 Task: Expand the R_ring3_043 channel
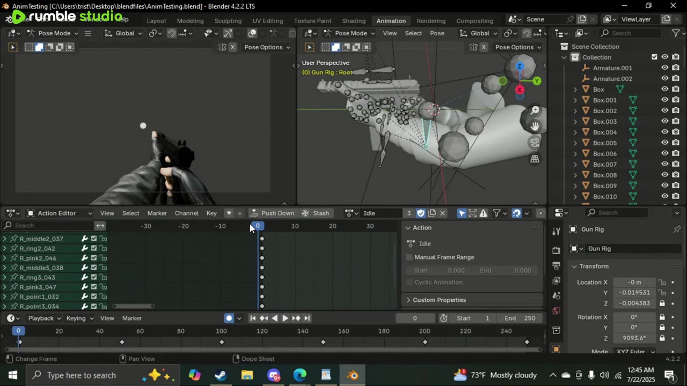coord(5,277)
